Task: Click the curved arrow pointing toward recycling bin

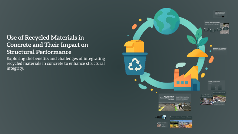Action: (x=157, y=81)
